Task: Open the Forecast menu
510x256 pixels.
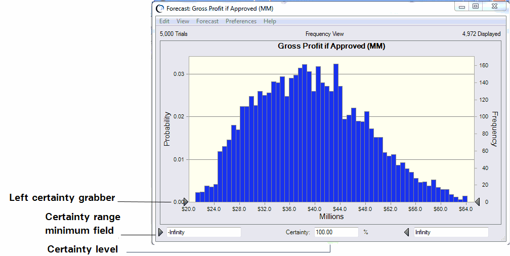Action: 207,21
